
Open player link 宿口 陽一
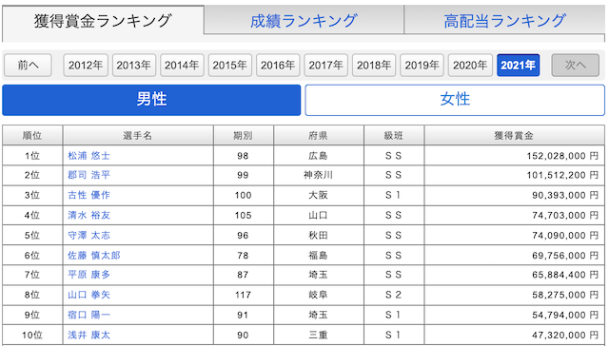coord(88,315)
